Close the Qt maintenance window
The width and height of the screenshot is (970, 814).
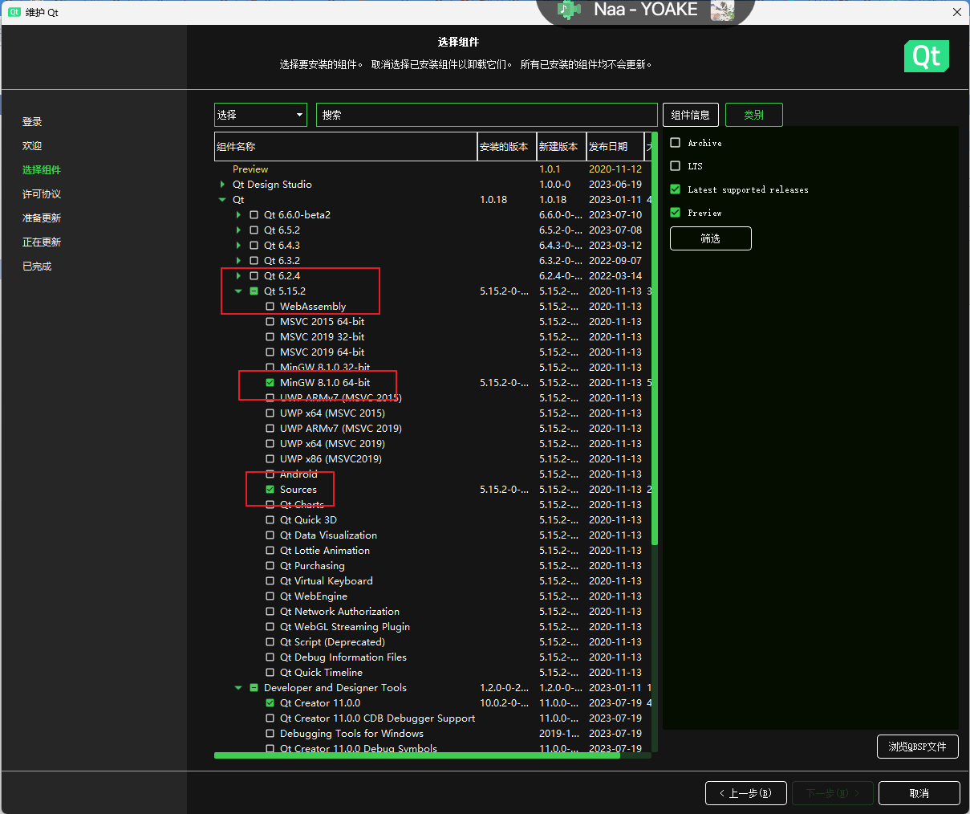pos(956,12)
